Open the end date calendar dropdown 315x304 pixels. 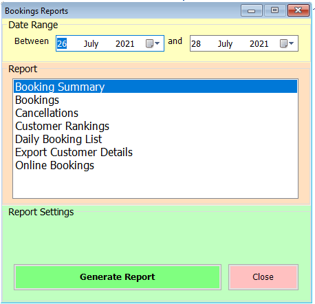(287, 43)
